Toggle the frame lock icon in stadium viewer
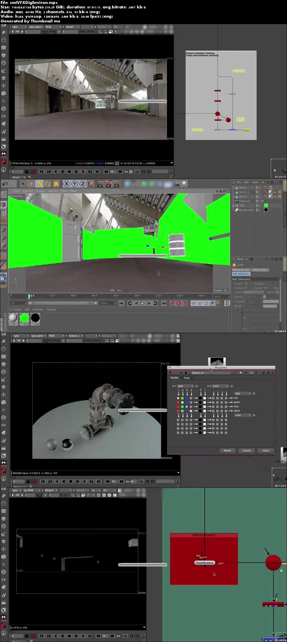The width and height of the screenshot is (287, 642). point(27,172)
